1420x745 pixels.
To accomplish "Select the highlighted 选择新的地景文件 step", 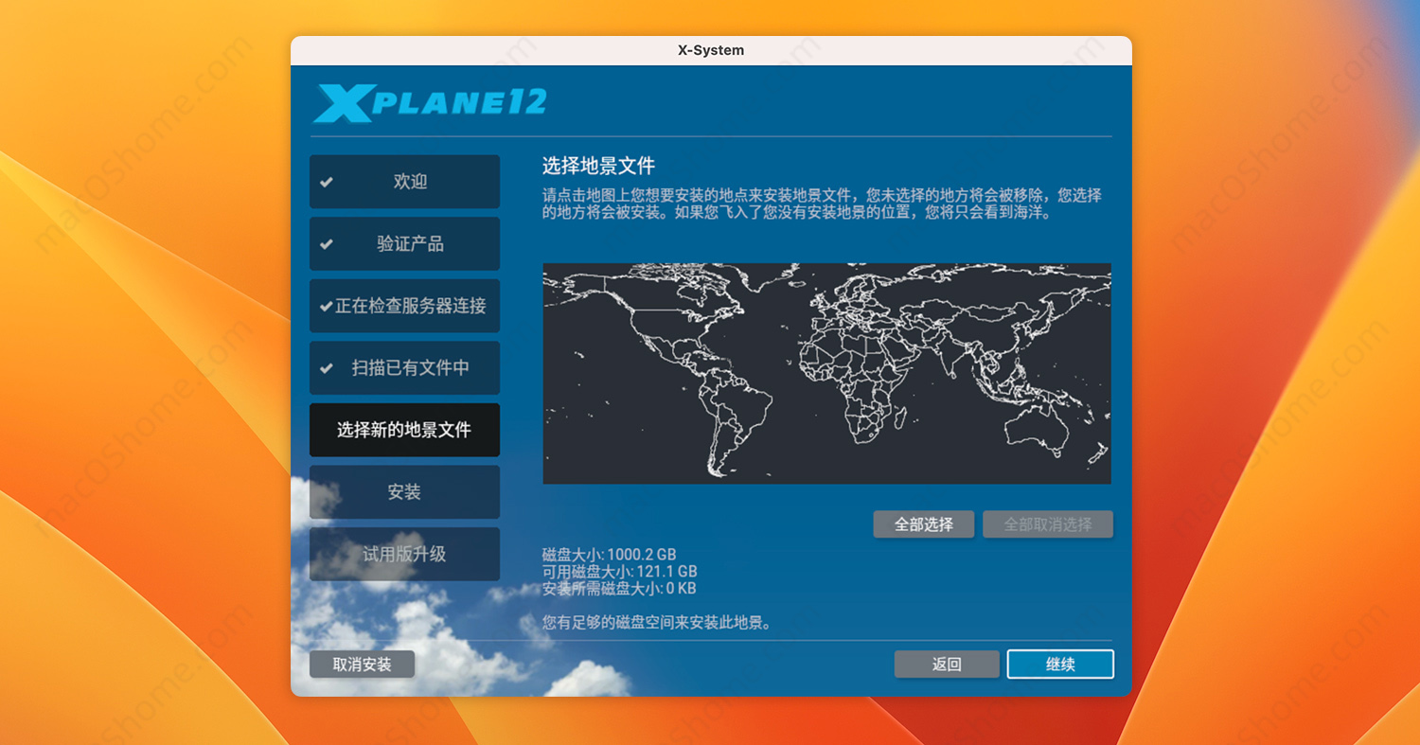I will click(404, 429).
